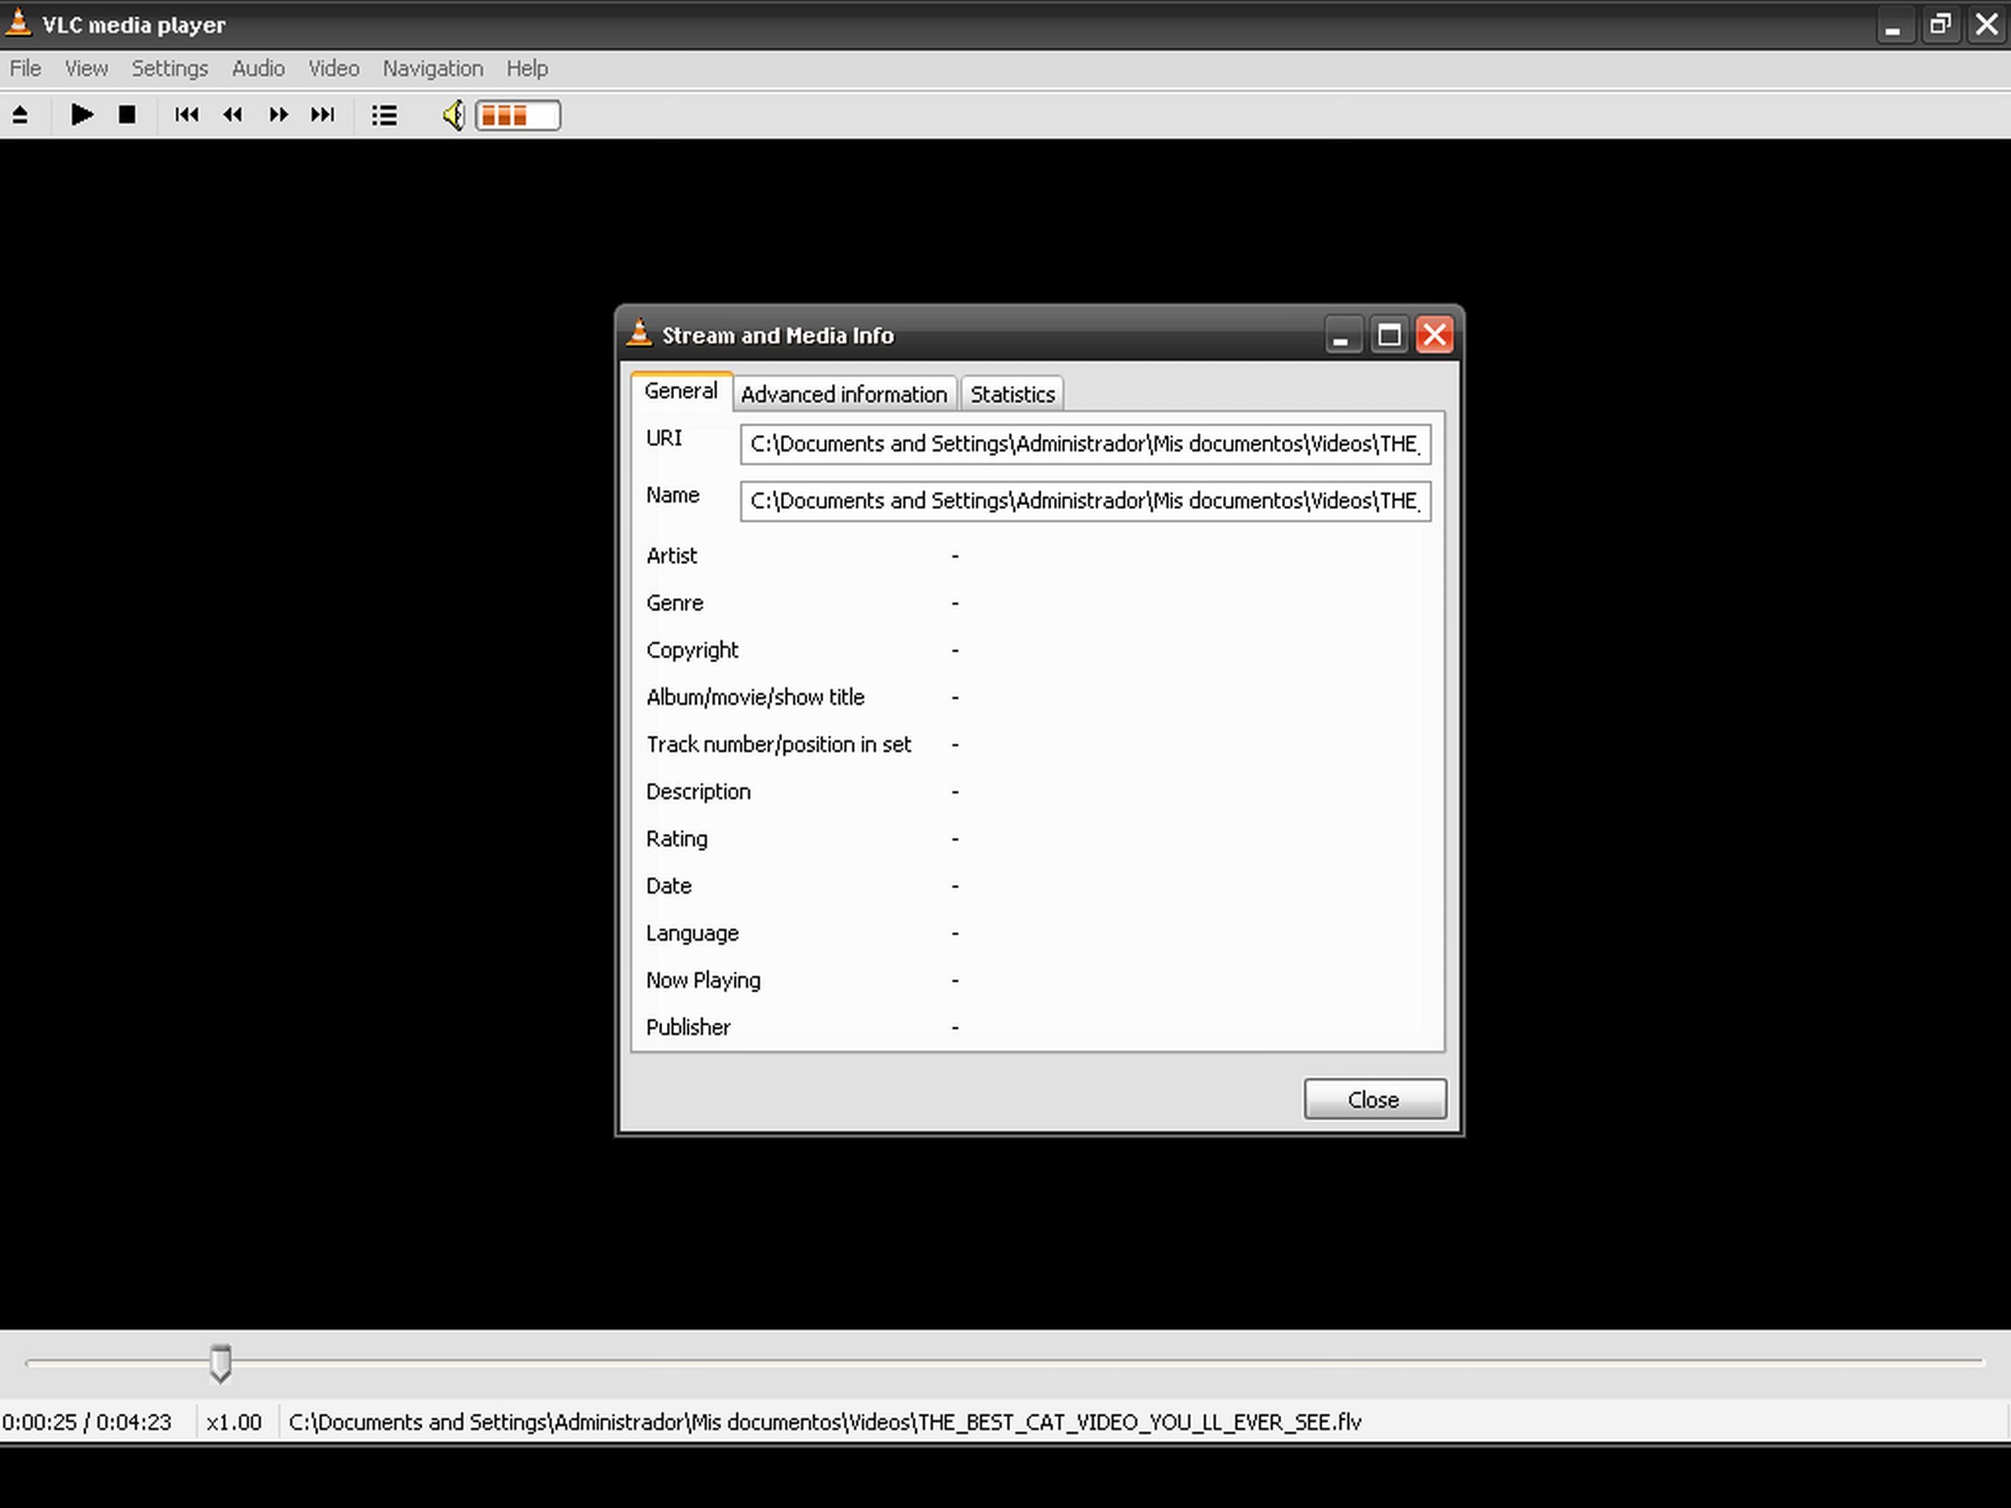Stop playback with the Stop icon

(127, 115)
